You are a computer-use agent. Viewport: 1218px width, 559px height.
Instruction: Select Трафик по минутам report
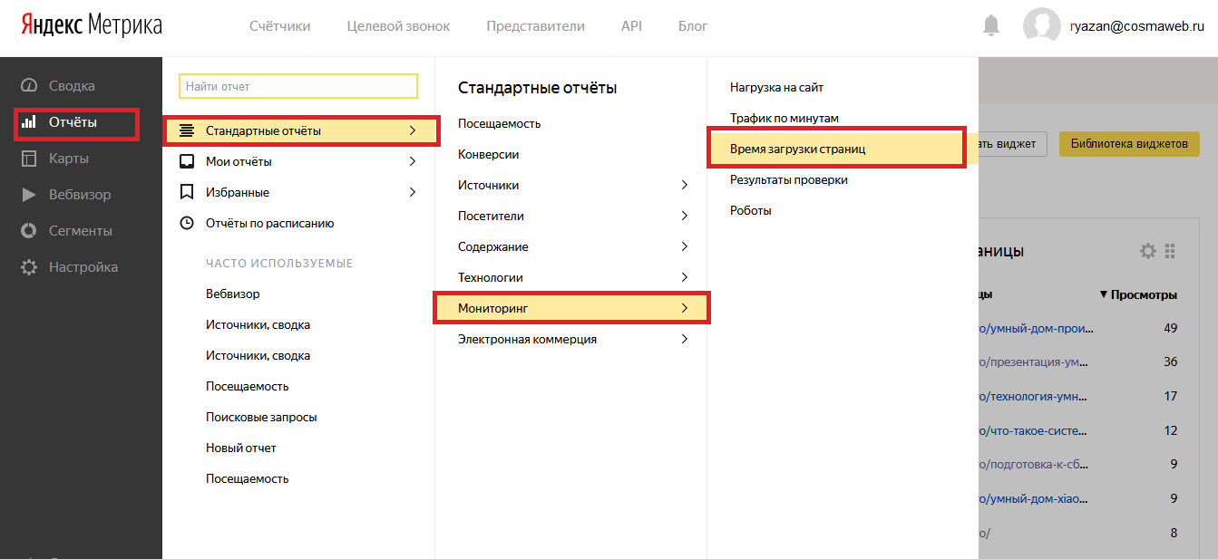[x=784, y=118]
